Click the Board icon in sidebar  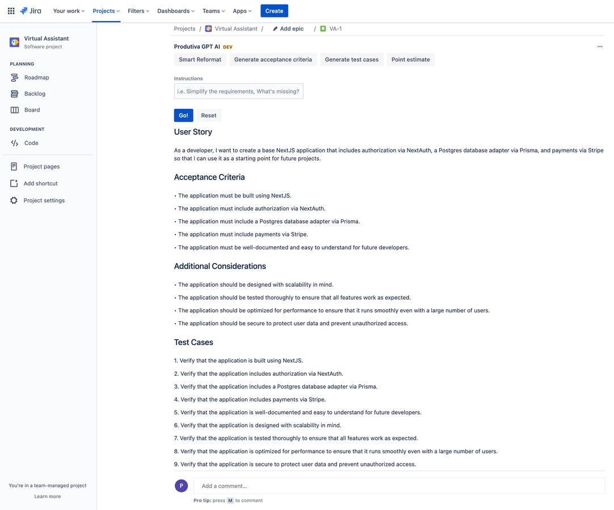(x=15, y=110)
